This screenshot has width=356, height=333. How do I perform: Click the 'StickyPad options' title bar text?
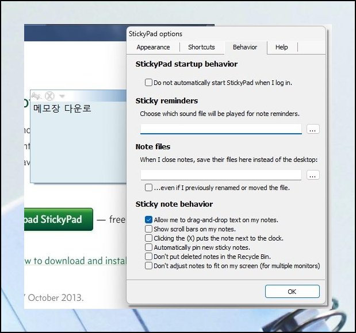(155, 34)
